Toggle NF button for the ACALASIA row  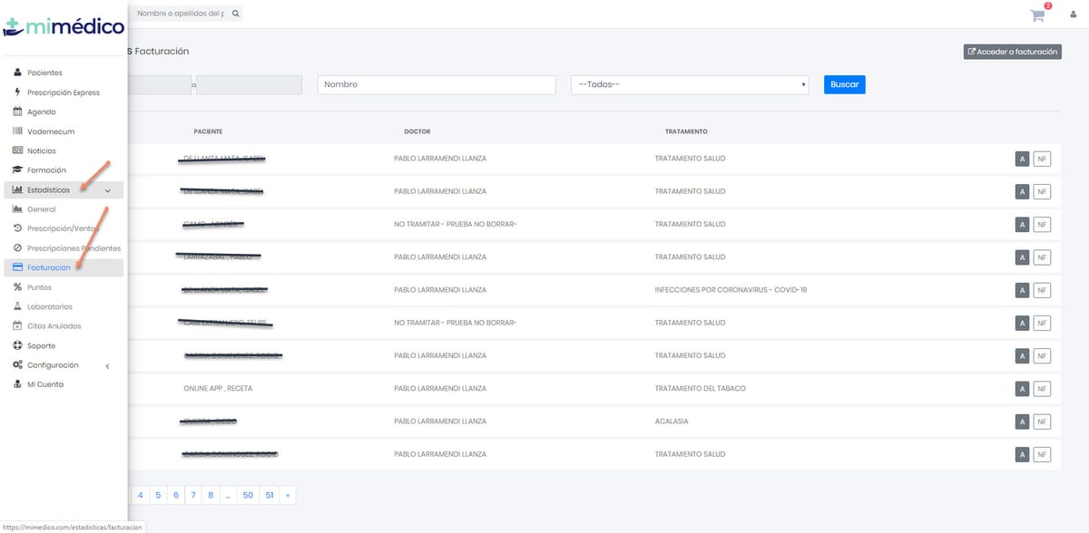click(1042, 422)
